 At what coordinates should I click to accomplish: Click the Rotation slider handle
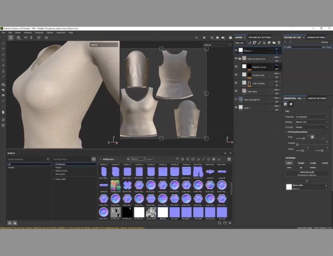pyautogui.click(x=297, y=144)
